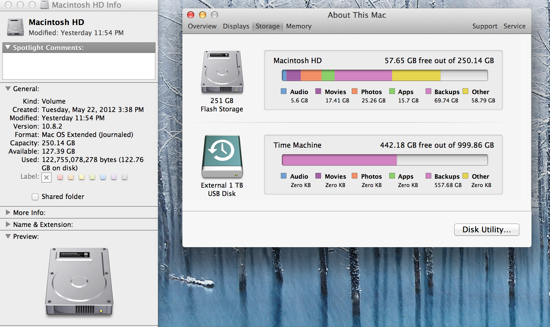Click the '251 GB Flash Storage' caption
Screen dimensions: 550x327
coord(222,105)
